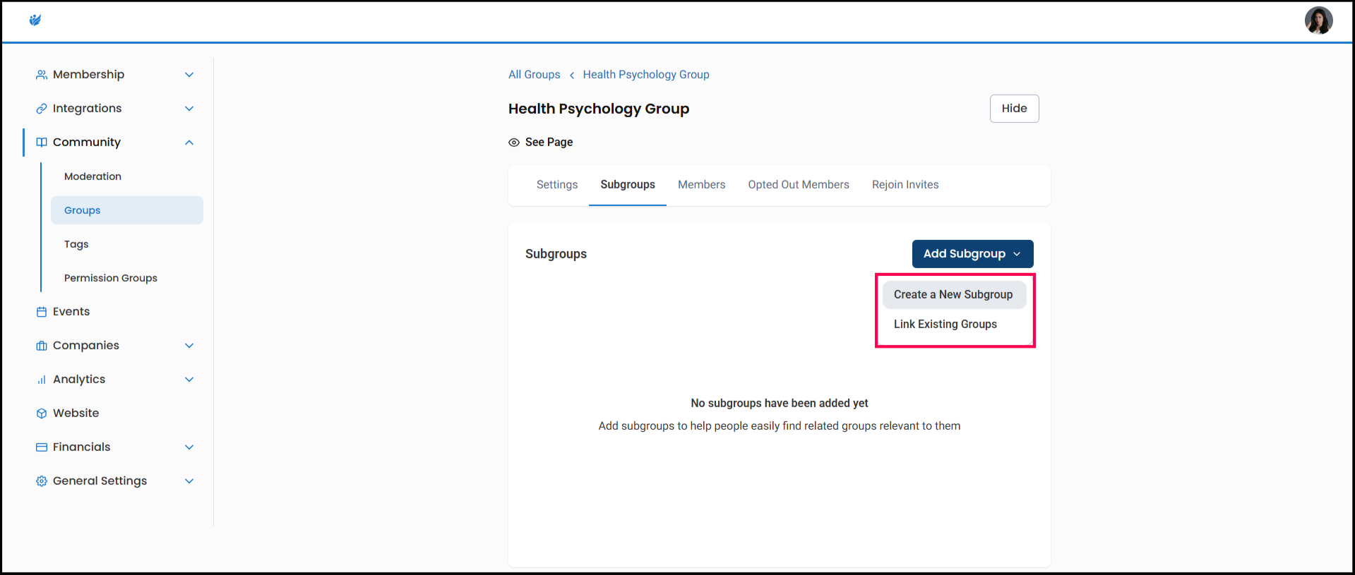Screen dimensions: 1355x575
Task: Click the Companies building icon
Action: click(42, 346)
